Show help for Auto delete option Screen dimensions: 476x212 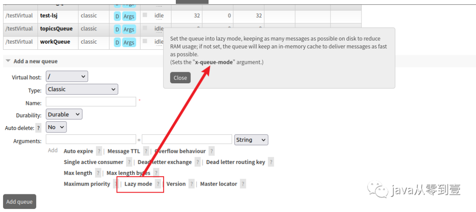point(38,127)
